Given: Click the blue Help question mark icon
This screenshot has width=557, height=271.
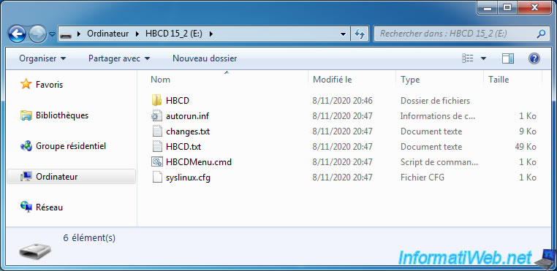Looking at the screenshot, I should point(534,58).
